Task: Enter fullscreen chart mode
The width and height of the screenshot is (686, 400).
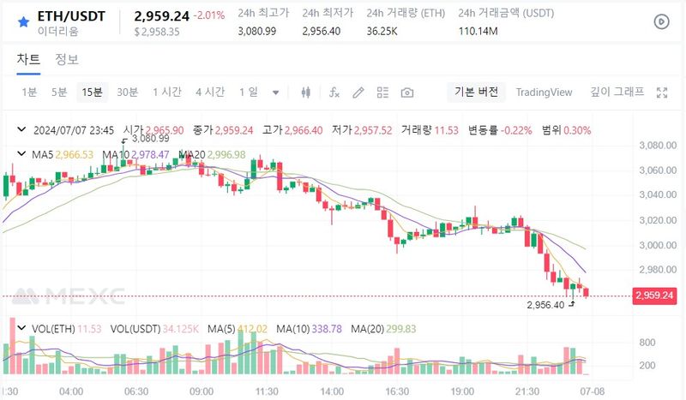Action: pyautogui.click(x=661, y=93)
